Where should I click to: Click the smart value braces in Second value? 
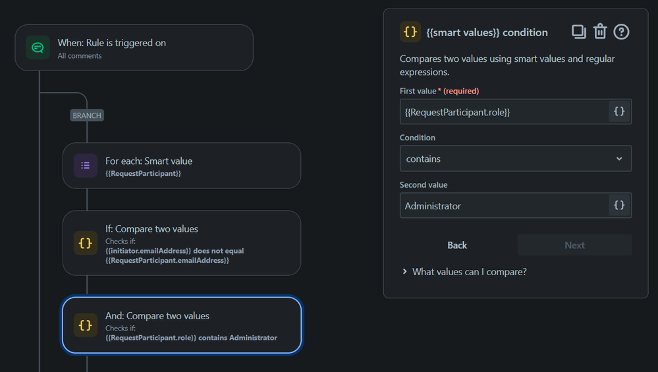[619, 205]
